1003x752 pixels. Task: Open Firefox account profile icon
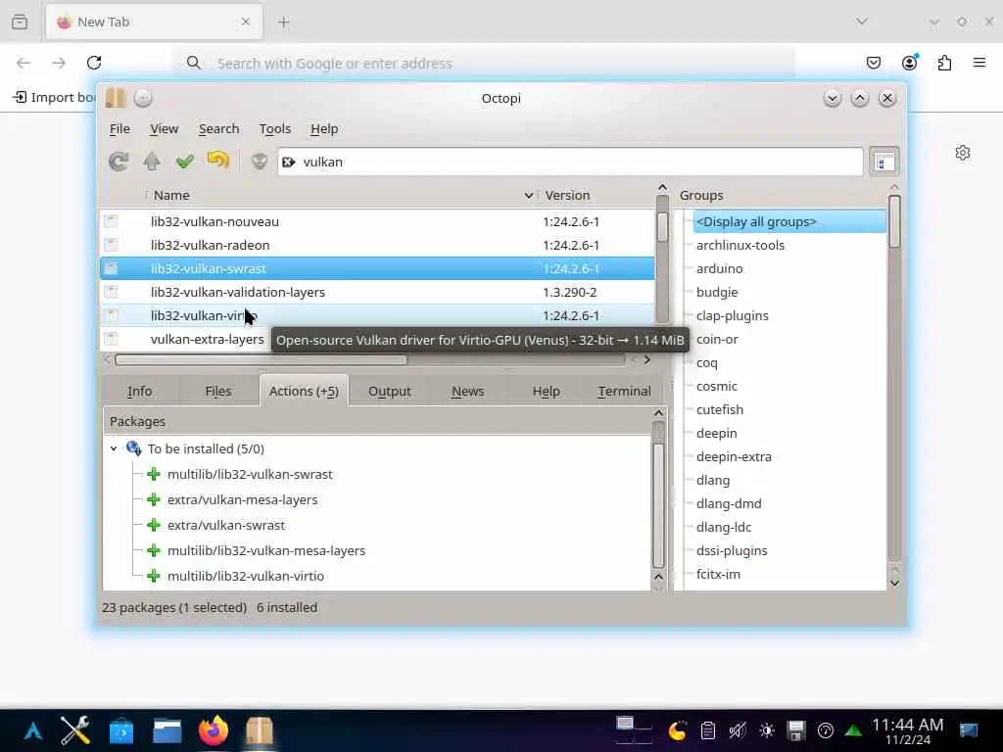pyautogui.click(x=909, y=63)
